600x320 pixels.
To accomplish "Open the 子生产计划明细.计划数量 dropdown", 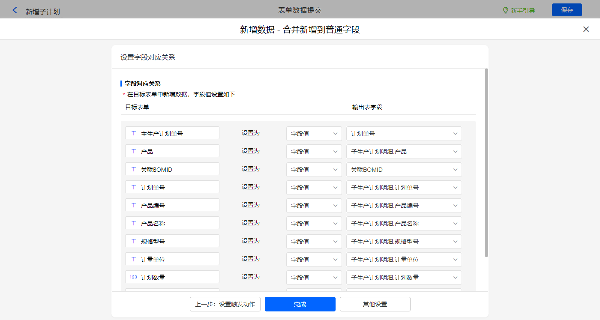I will coord(404,278).
